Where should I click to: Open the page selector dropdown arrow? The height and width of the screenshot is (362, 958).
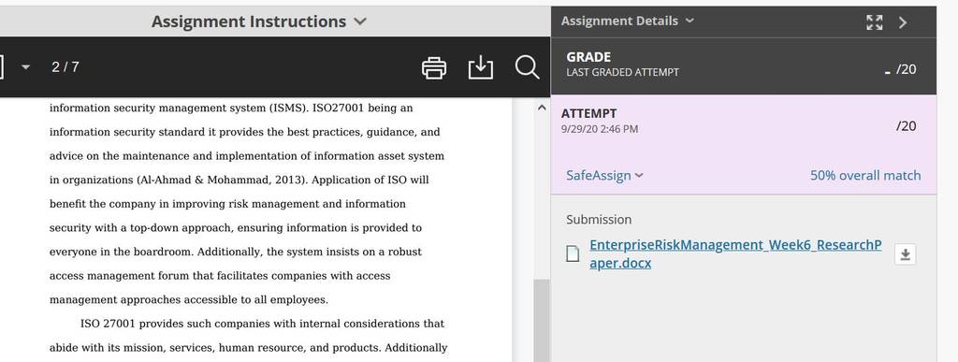25,66
